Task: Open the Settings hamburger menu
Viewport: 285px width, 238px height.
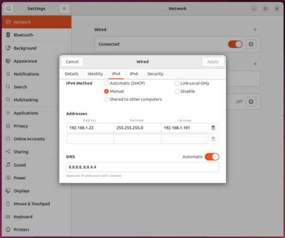Action: (x=64, y=8)
